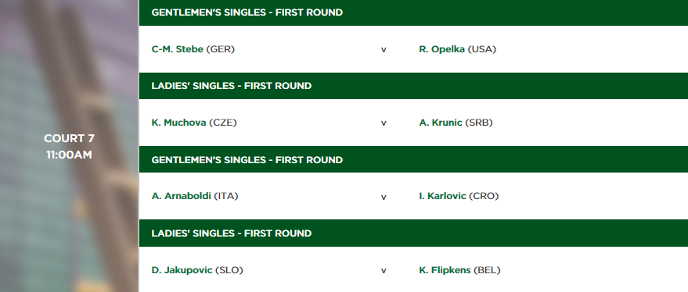Click I. Karlovic player link
This screenshot has height=292, width=688.
442,196
